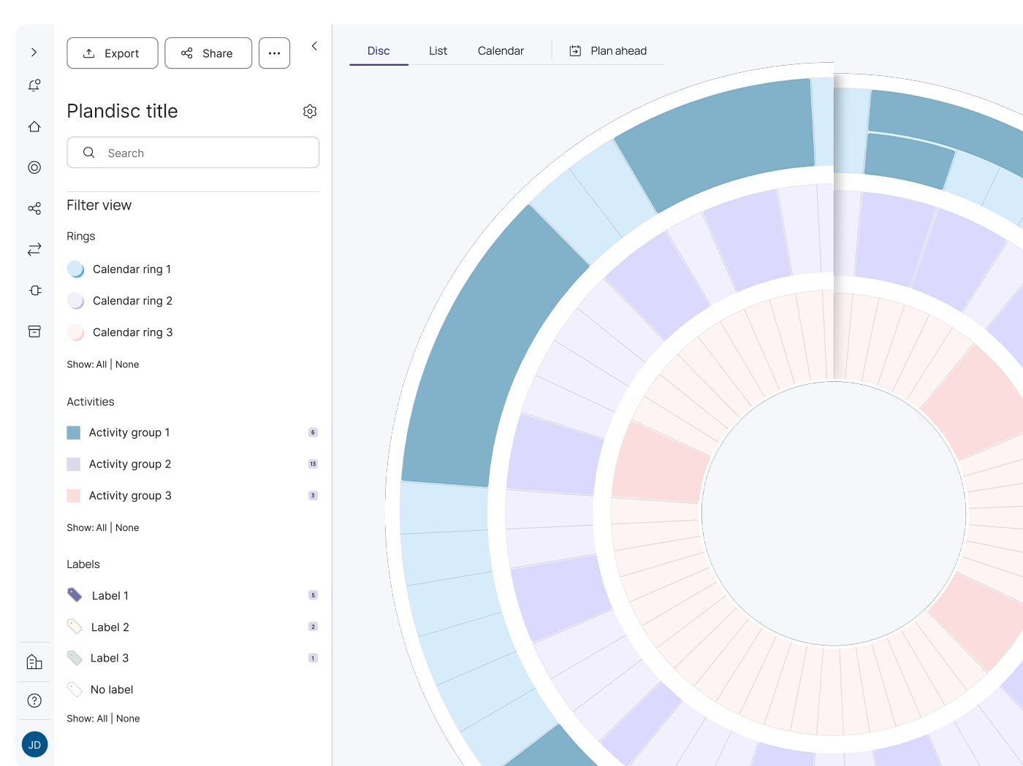Open the organization building icon
1023x766 pixels.
tap(34, 662)
